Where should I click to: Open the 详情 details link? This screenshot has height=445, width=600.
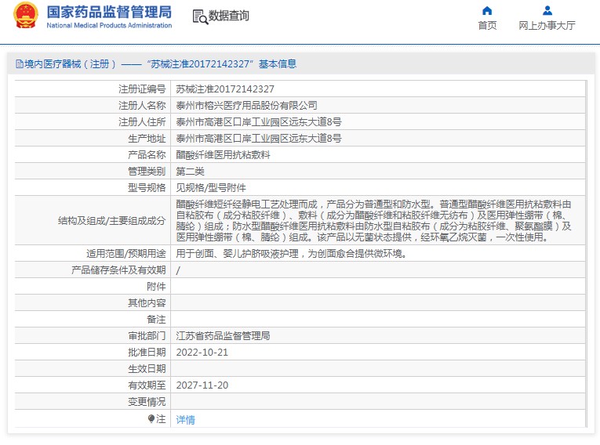click(186, 420)
